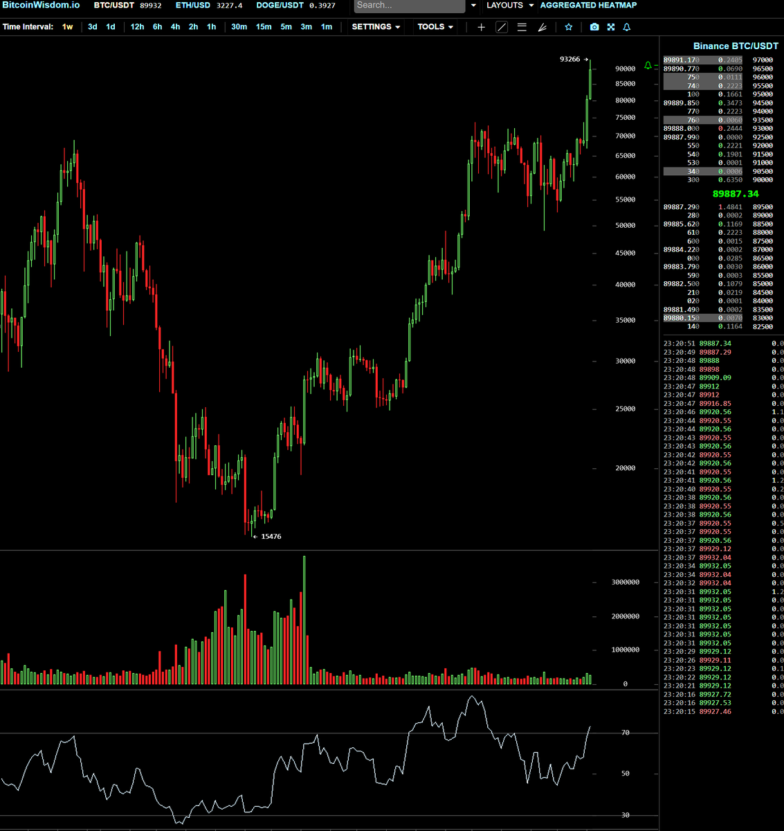Viewport: 784px width, 831px height.
Task: Switch time interval to 6h
Action: (x=157, y=27)
